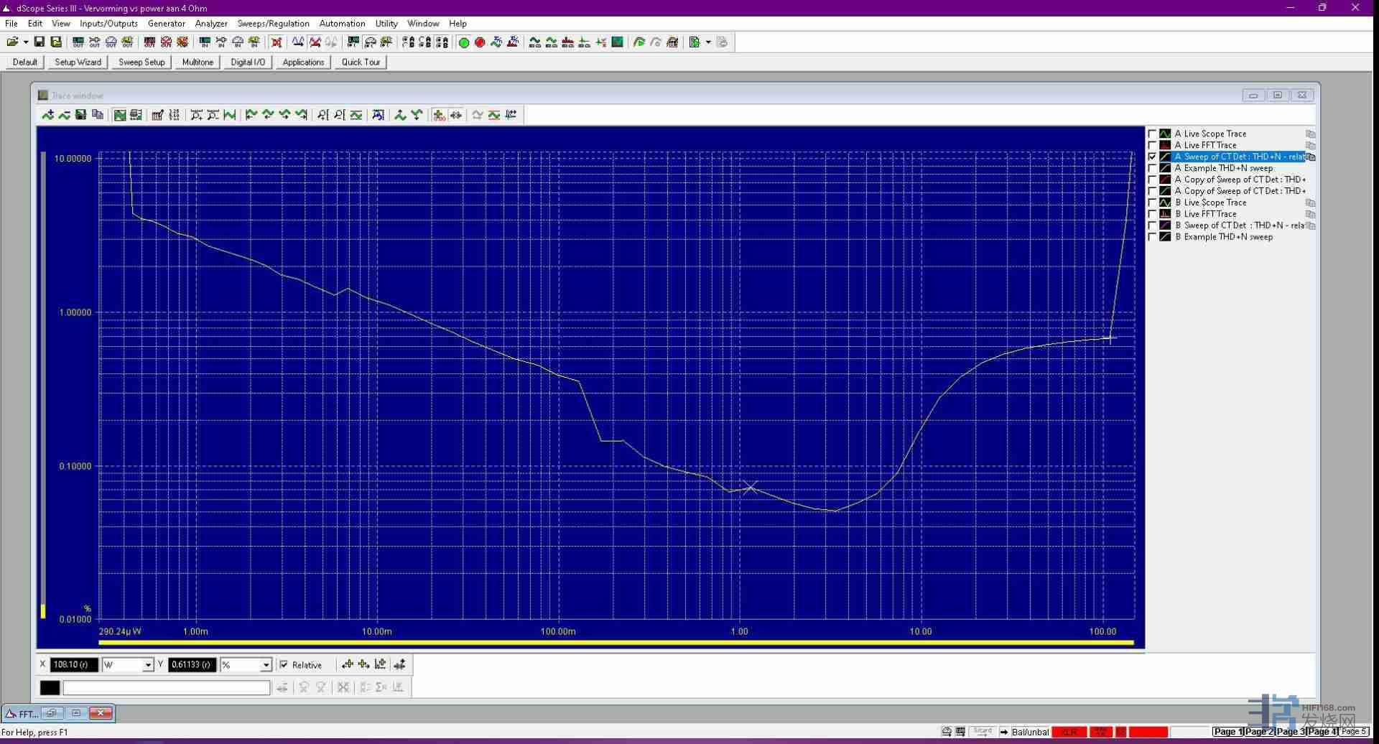1379x744 pixels.
Task: Switch to Page 3 in status bar
Action: (1291, 732)
